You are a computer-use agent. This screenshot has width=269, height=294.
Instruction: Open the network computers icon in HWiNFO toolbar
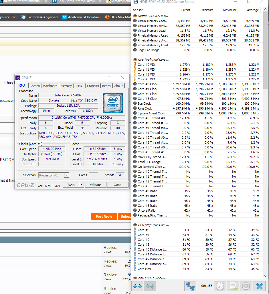[190, 286]
